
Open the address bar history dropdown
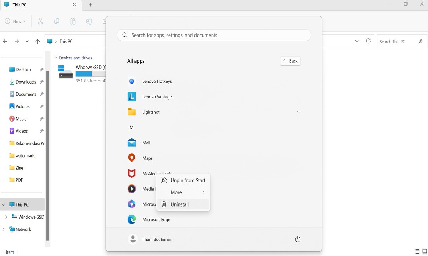(x=357, y=41)
